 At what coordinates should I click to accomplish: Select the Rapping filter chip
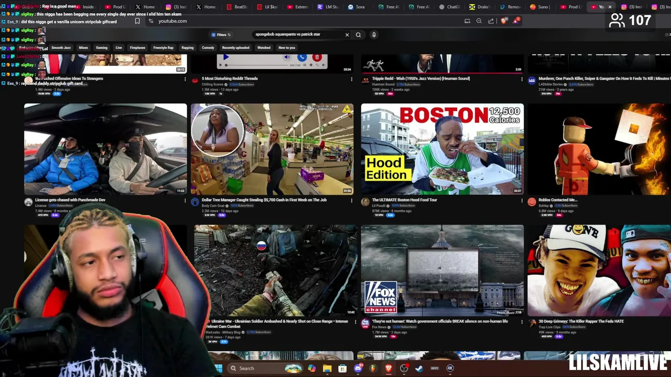click(187, 48)
